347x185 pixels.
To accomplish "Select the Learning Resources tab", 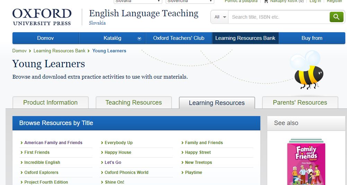I will tap(217, 103).
